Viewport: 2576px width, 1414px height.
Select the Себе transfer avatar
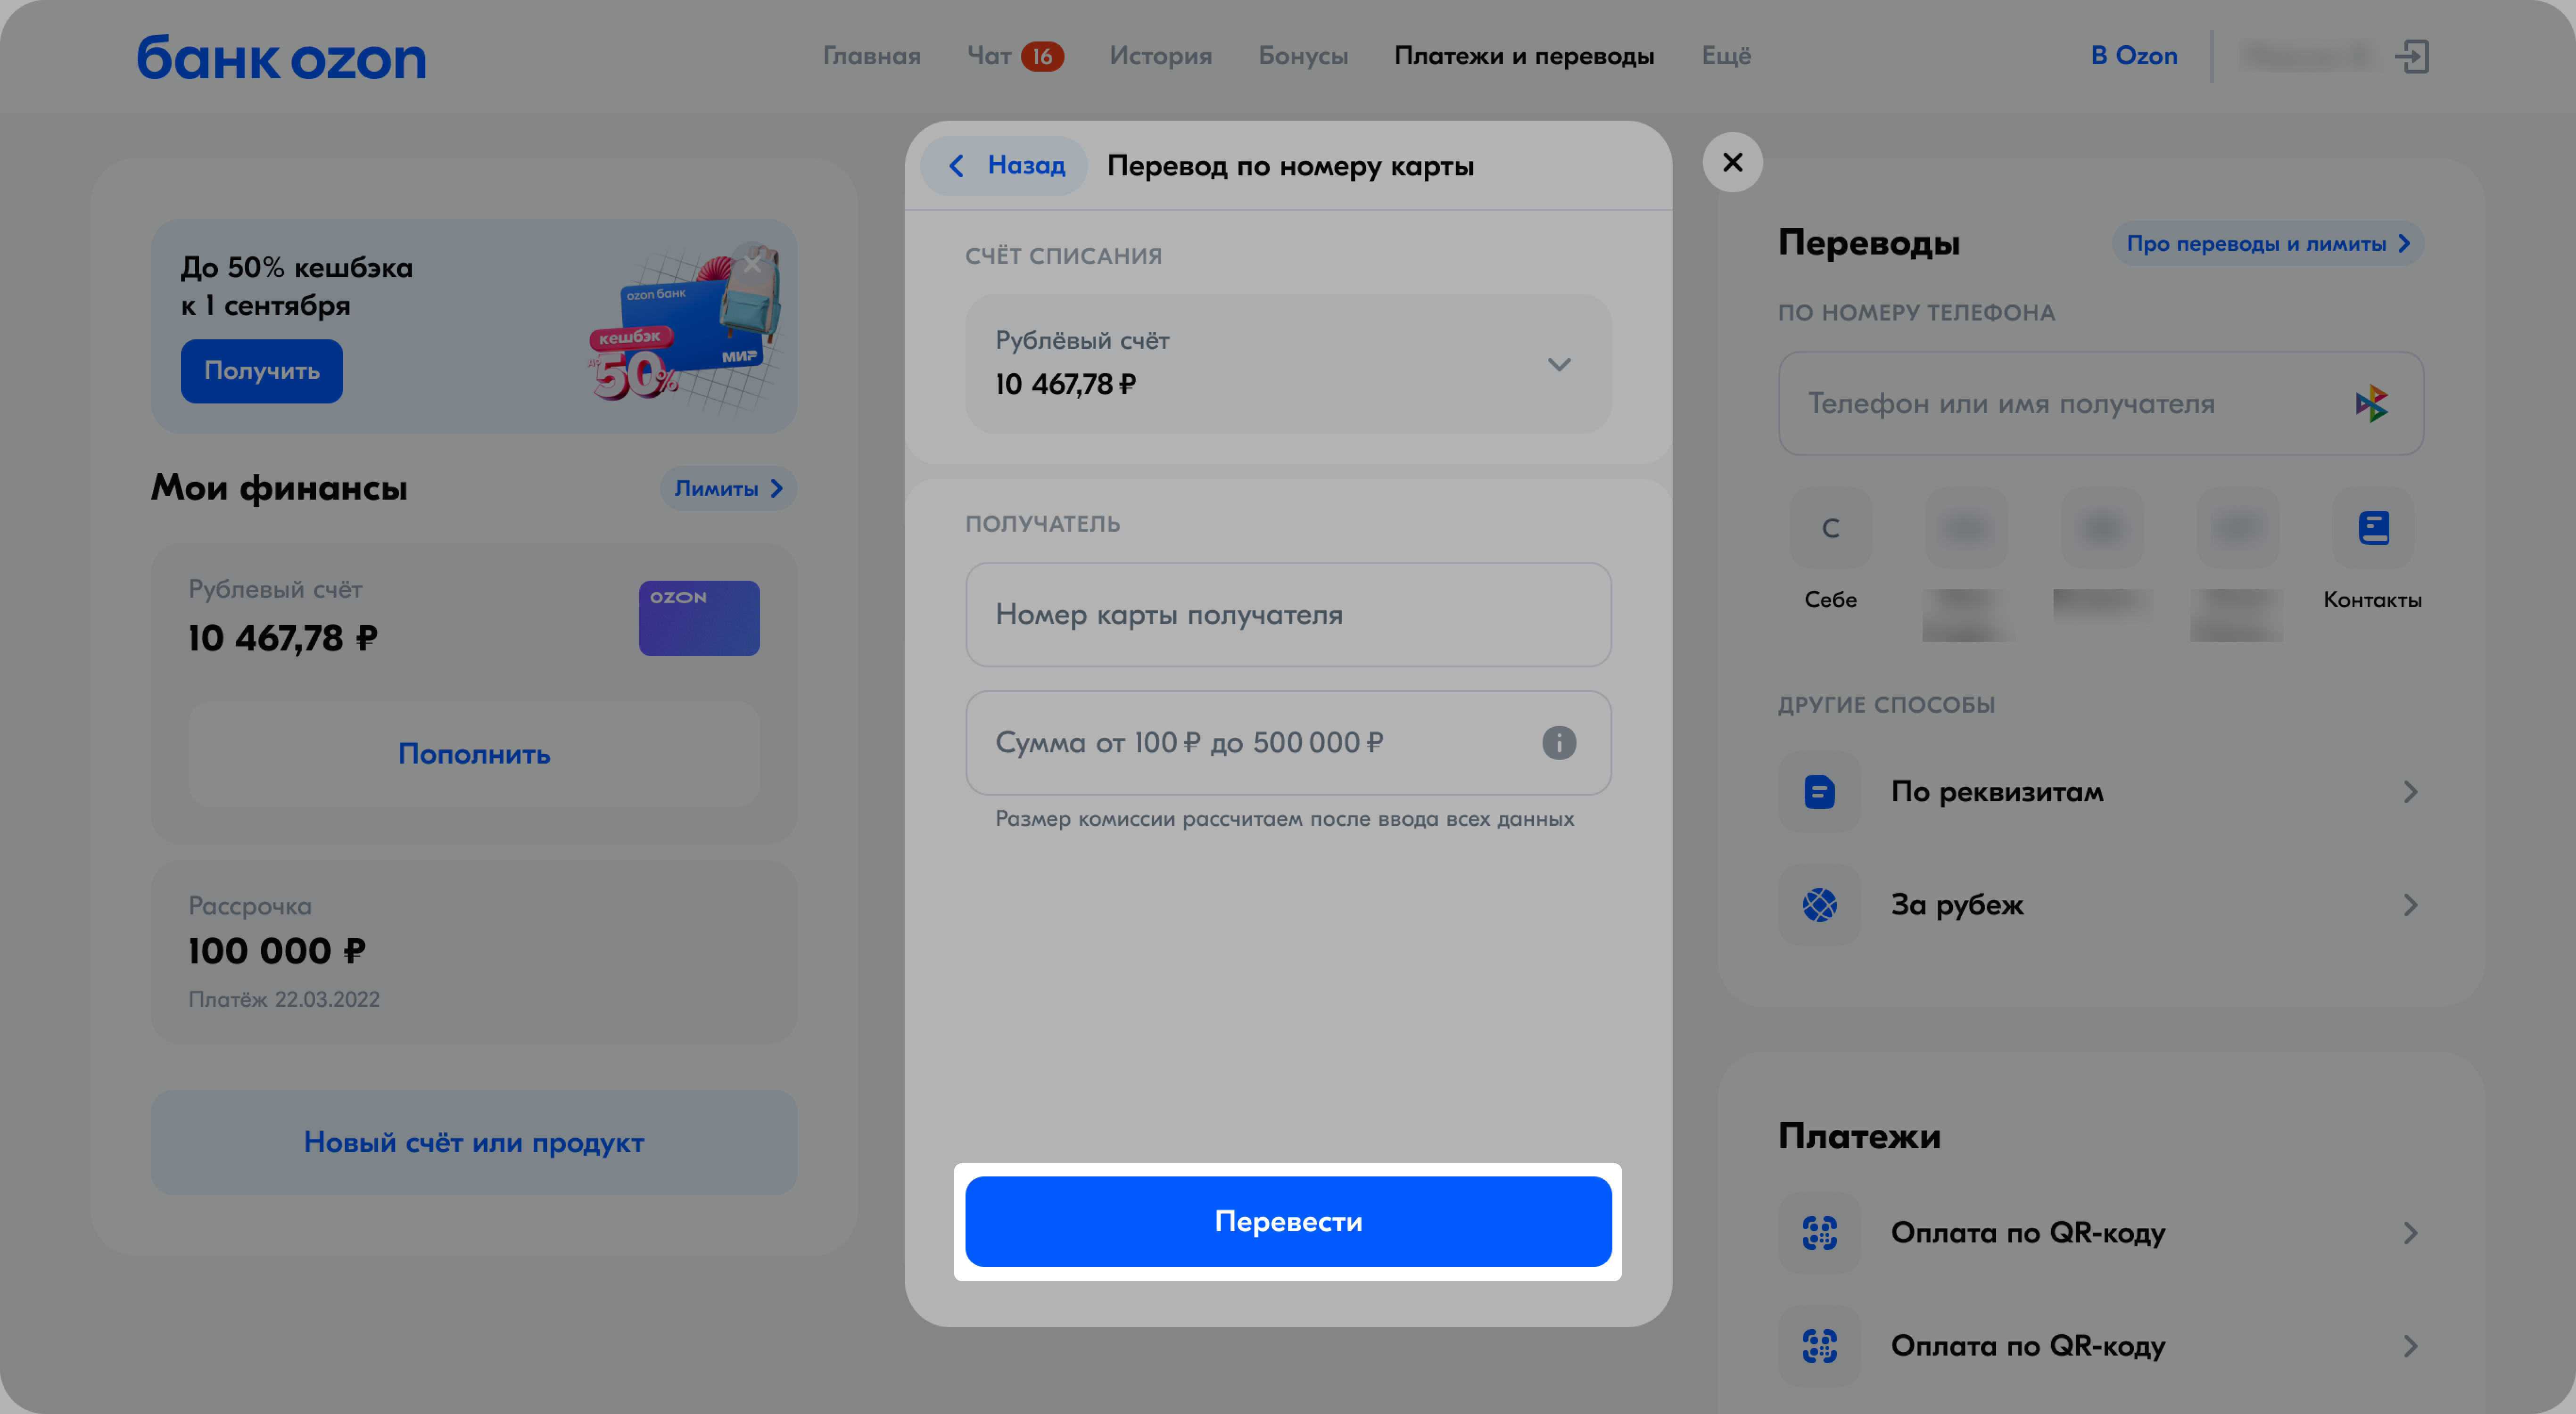click(1830, 527)
